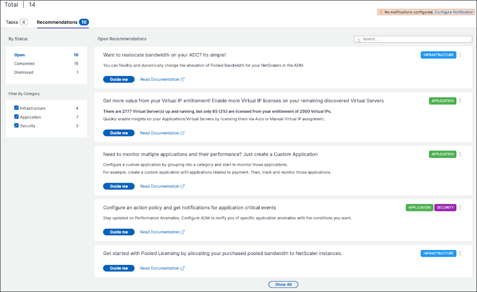This screenshot has height=292, width=477.
Task: Click the search magnifier icon
Action: (x=359, y=40)
